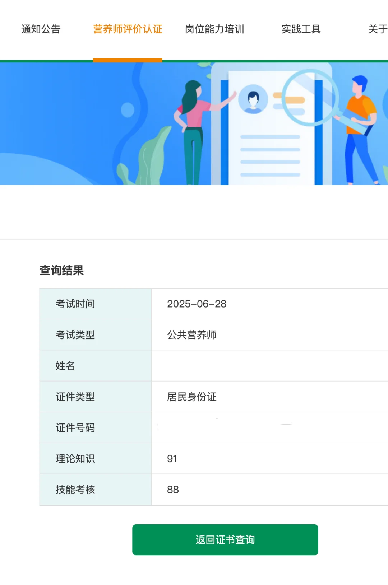The width and height of the screenshot is (388, 585).
Task: Click the 考试时间 label cell
Action: click(96, 304)
